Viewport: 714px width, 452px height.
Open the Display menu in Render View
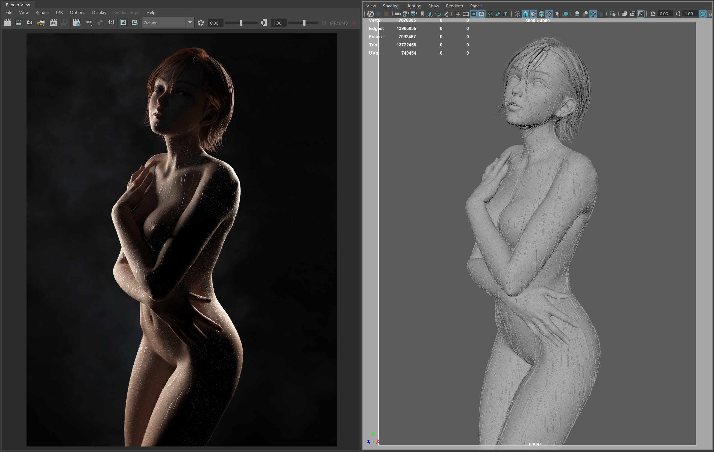pyautogui.click(x=99, y=13)
